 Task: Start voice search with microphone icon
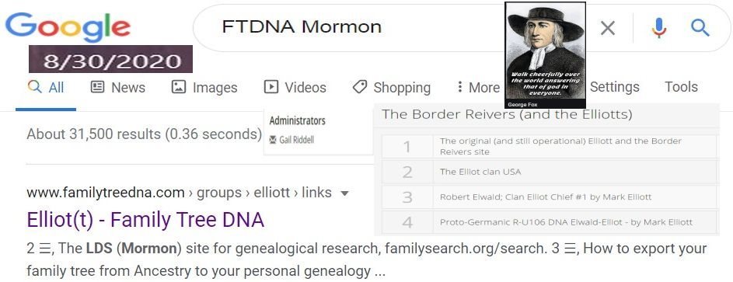click(658, 27)
